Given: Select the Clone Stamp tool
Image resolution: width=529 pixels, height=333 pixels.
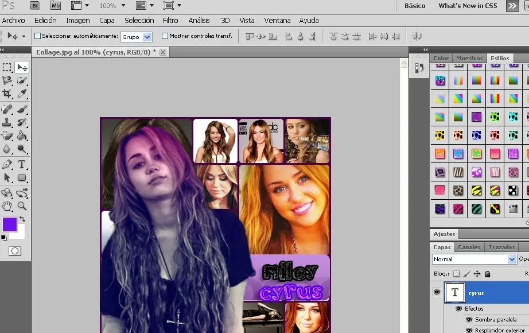Looking at the screenshot, I should coord(7,122).
